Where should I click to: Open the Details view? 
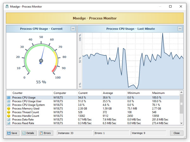coord(29,133)
